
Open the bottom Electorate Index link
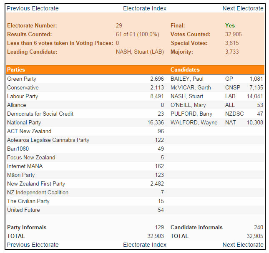pyautogui.click(x=145, y=245)
